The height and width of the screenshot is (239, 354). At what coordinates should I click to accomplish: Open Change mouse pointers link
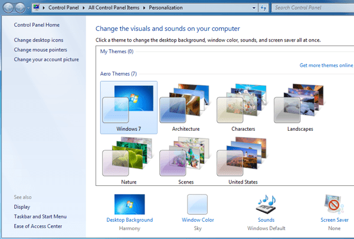pos(40,50)
